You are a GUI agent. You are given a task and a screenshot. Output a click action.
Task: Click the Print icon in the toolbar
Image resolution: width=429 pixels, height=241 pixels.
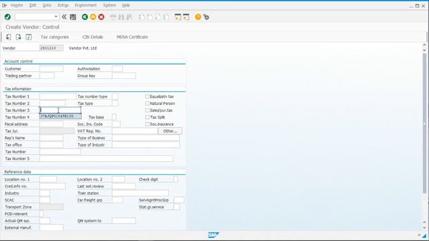tap(113, 17)
